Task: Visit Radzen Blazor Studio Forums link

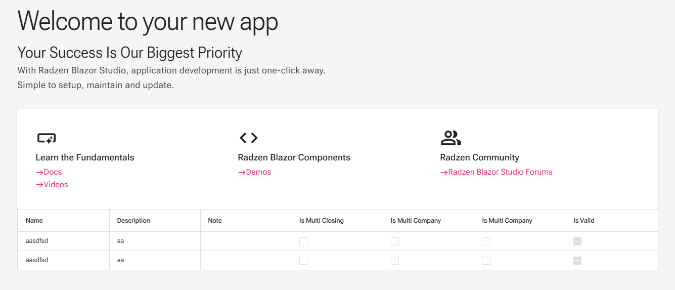Action: click(x=496, y=172)
